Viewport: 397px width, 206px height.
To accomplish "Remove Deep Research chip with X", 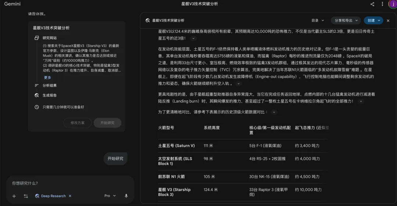I will pos(70,196).
